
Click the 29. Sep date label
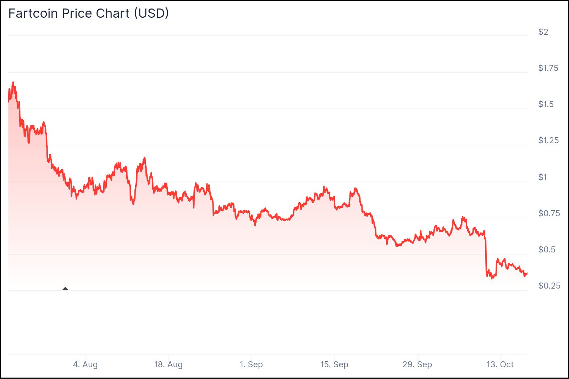[417, 364]
